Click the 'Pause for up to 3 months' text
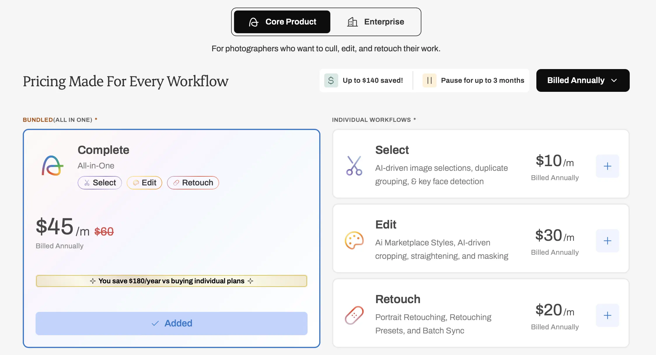Viewport: 656px width, 355px height. [483, 80]
